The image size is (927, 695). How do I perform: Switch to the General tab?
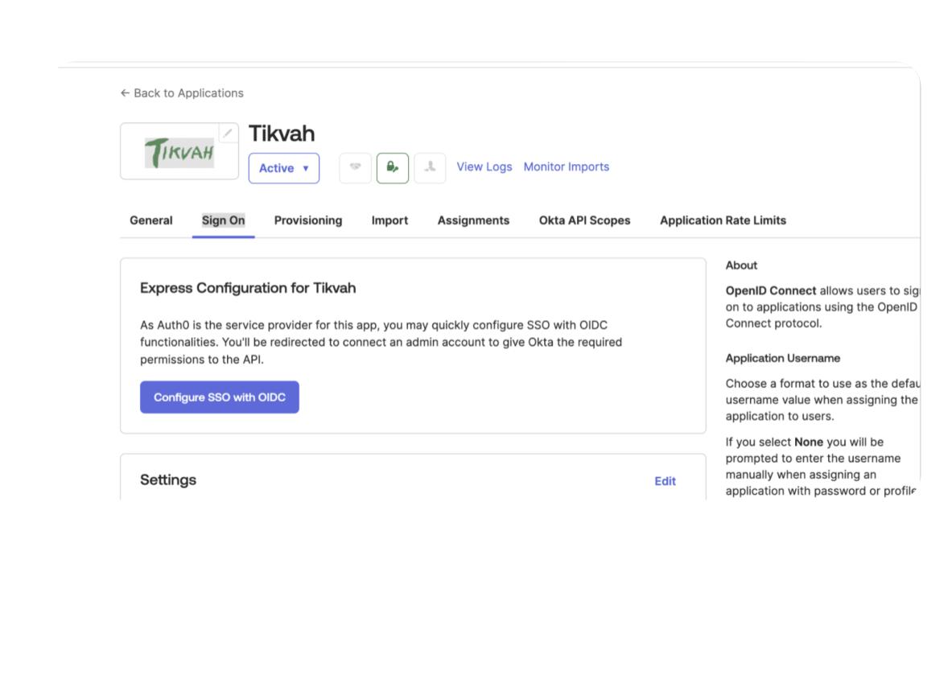tap(151, 220)
